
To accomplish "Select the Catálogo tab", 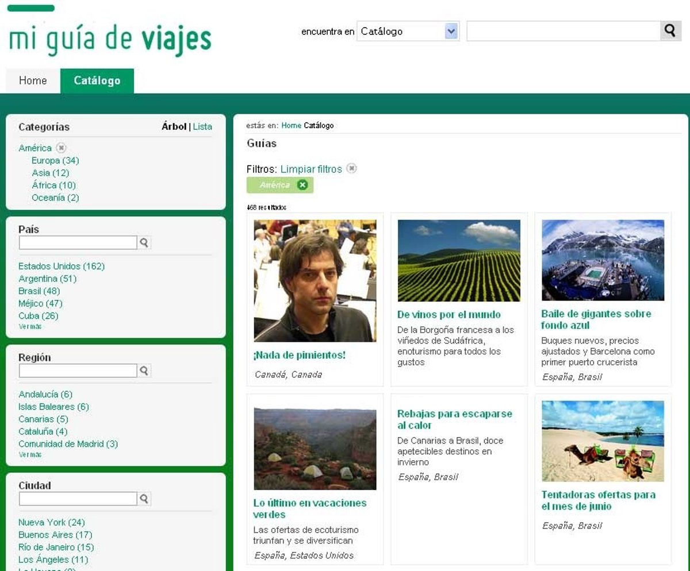I will 97,81.
